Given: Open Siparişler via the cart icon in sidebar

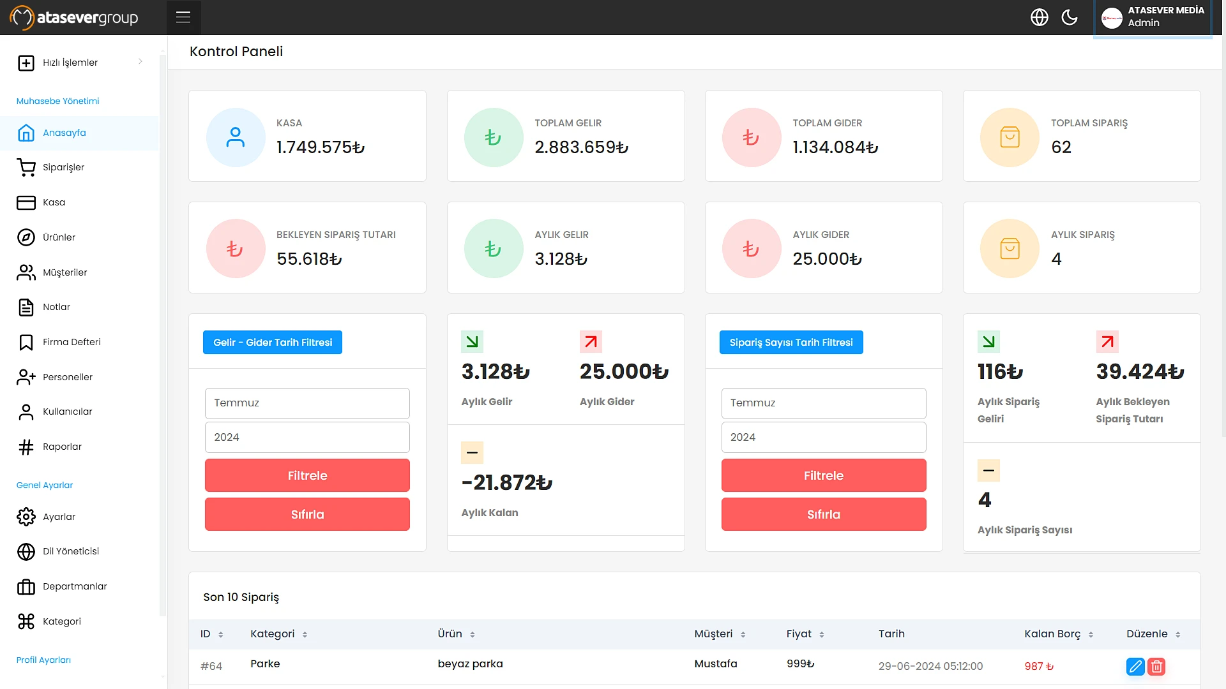Looking at the screenshot, I should click(x=26, y=167).
